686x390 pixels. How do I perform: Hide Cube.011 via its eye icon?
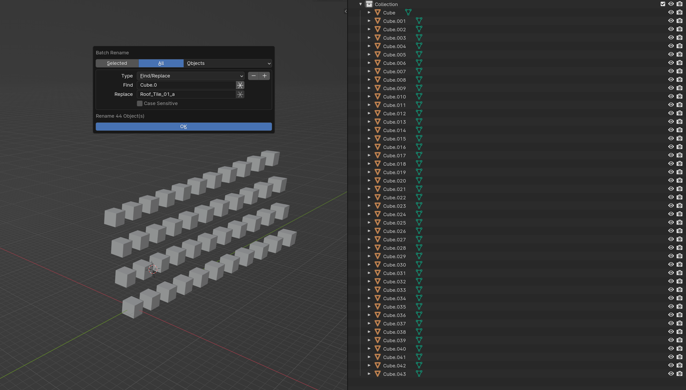click(671, 105)
